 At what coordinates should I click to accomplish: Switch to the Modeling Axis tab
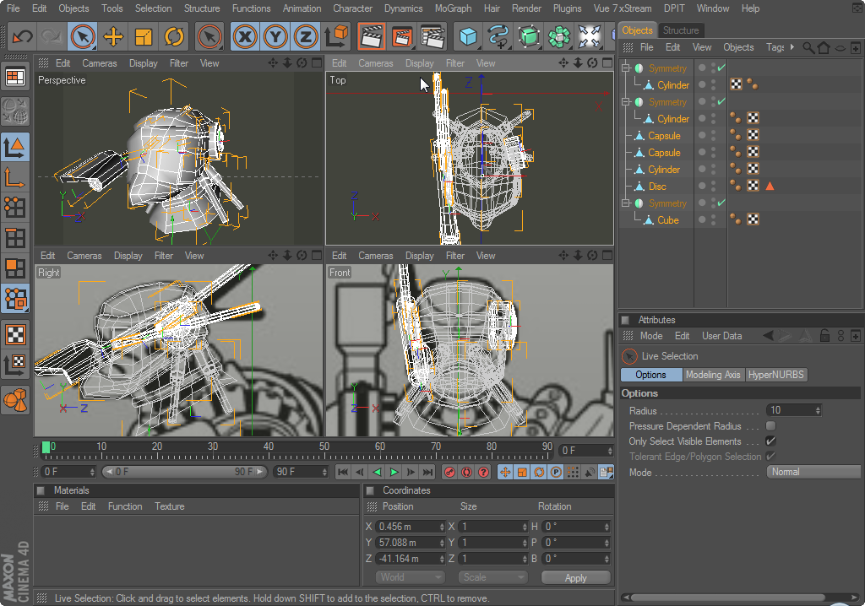(713, 375)
